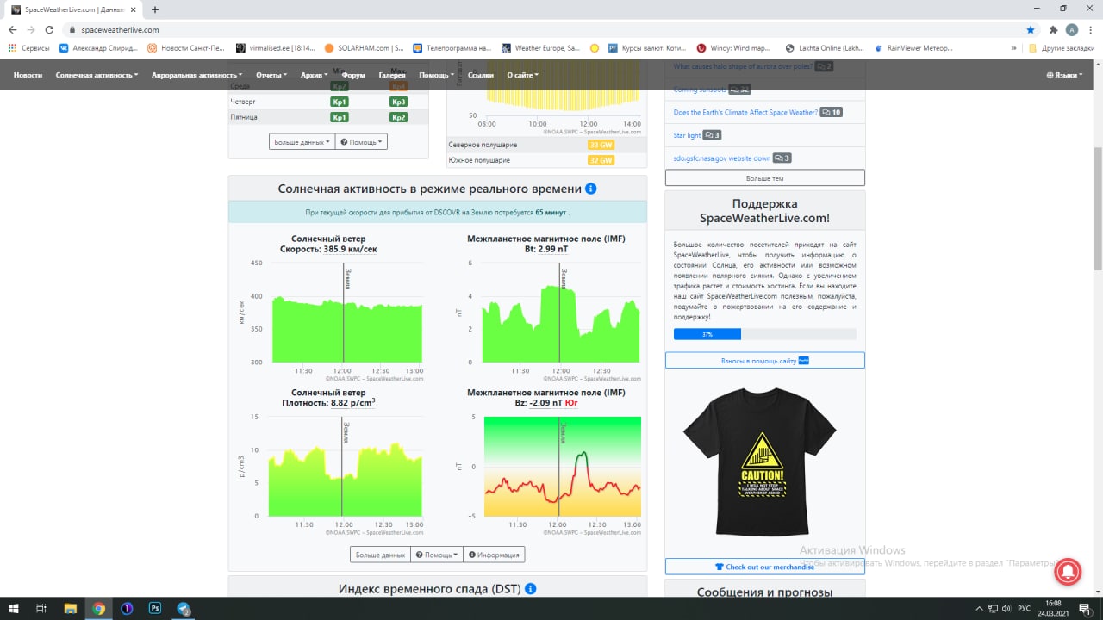Click Больше данных under the Kp forecast

click(x=302, y=142)
